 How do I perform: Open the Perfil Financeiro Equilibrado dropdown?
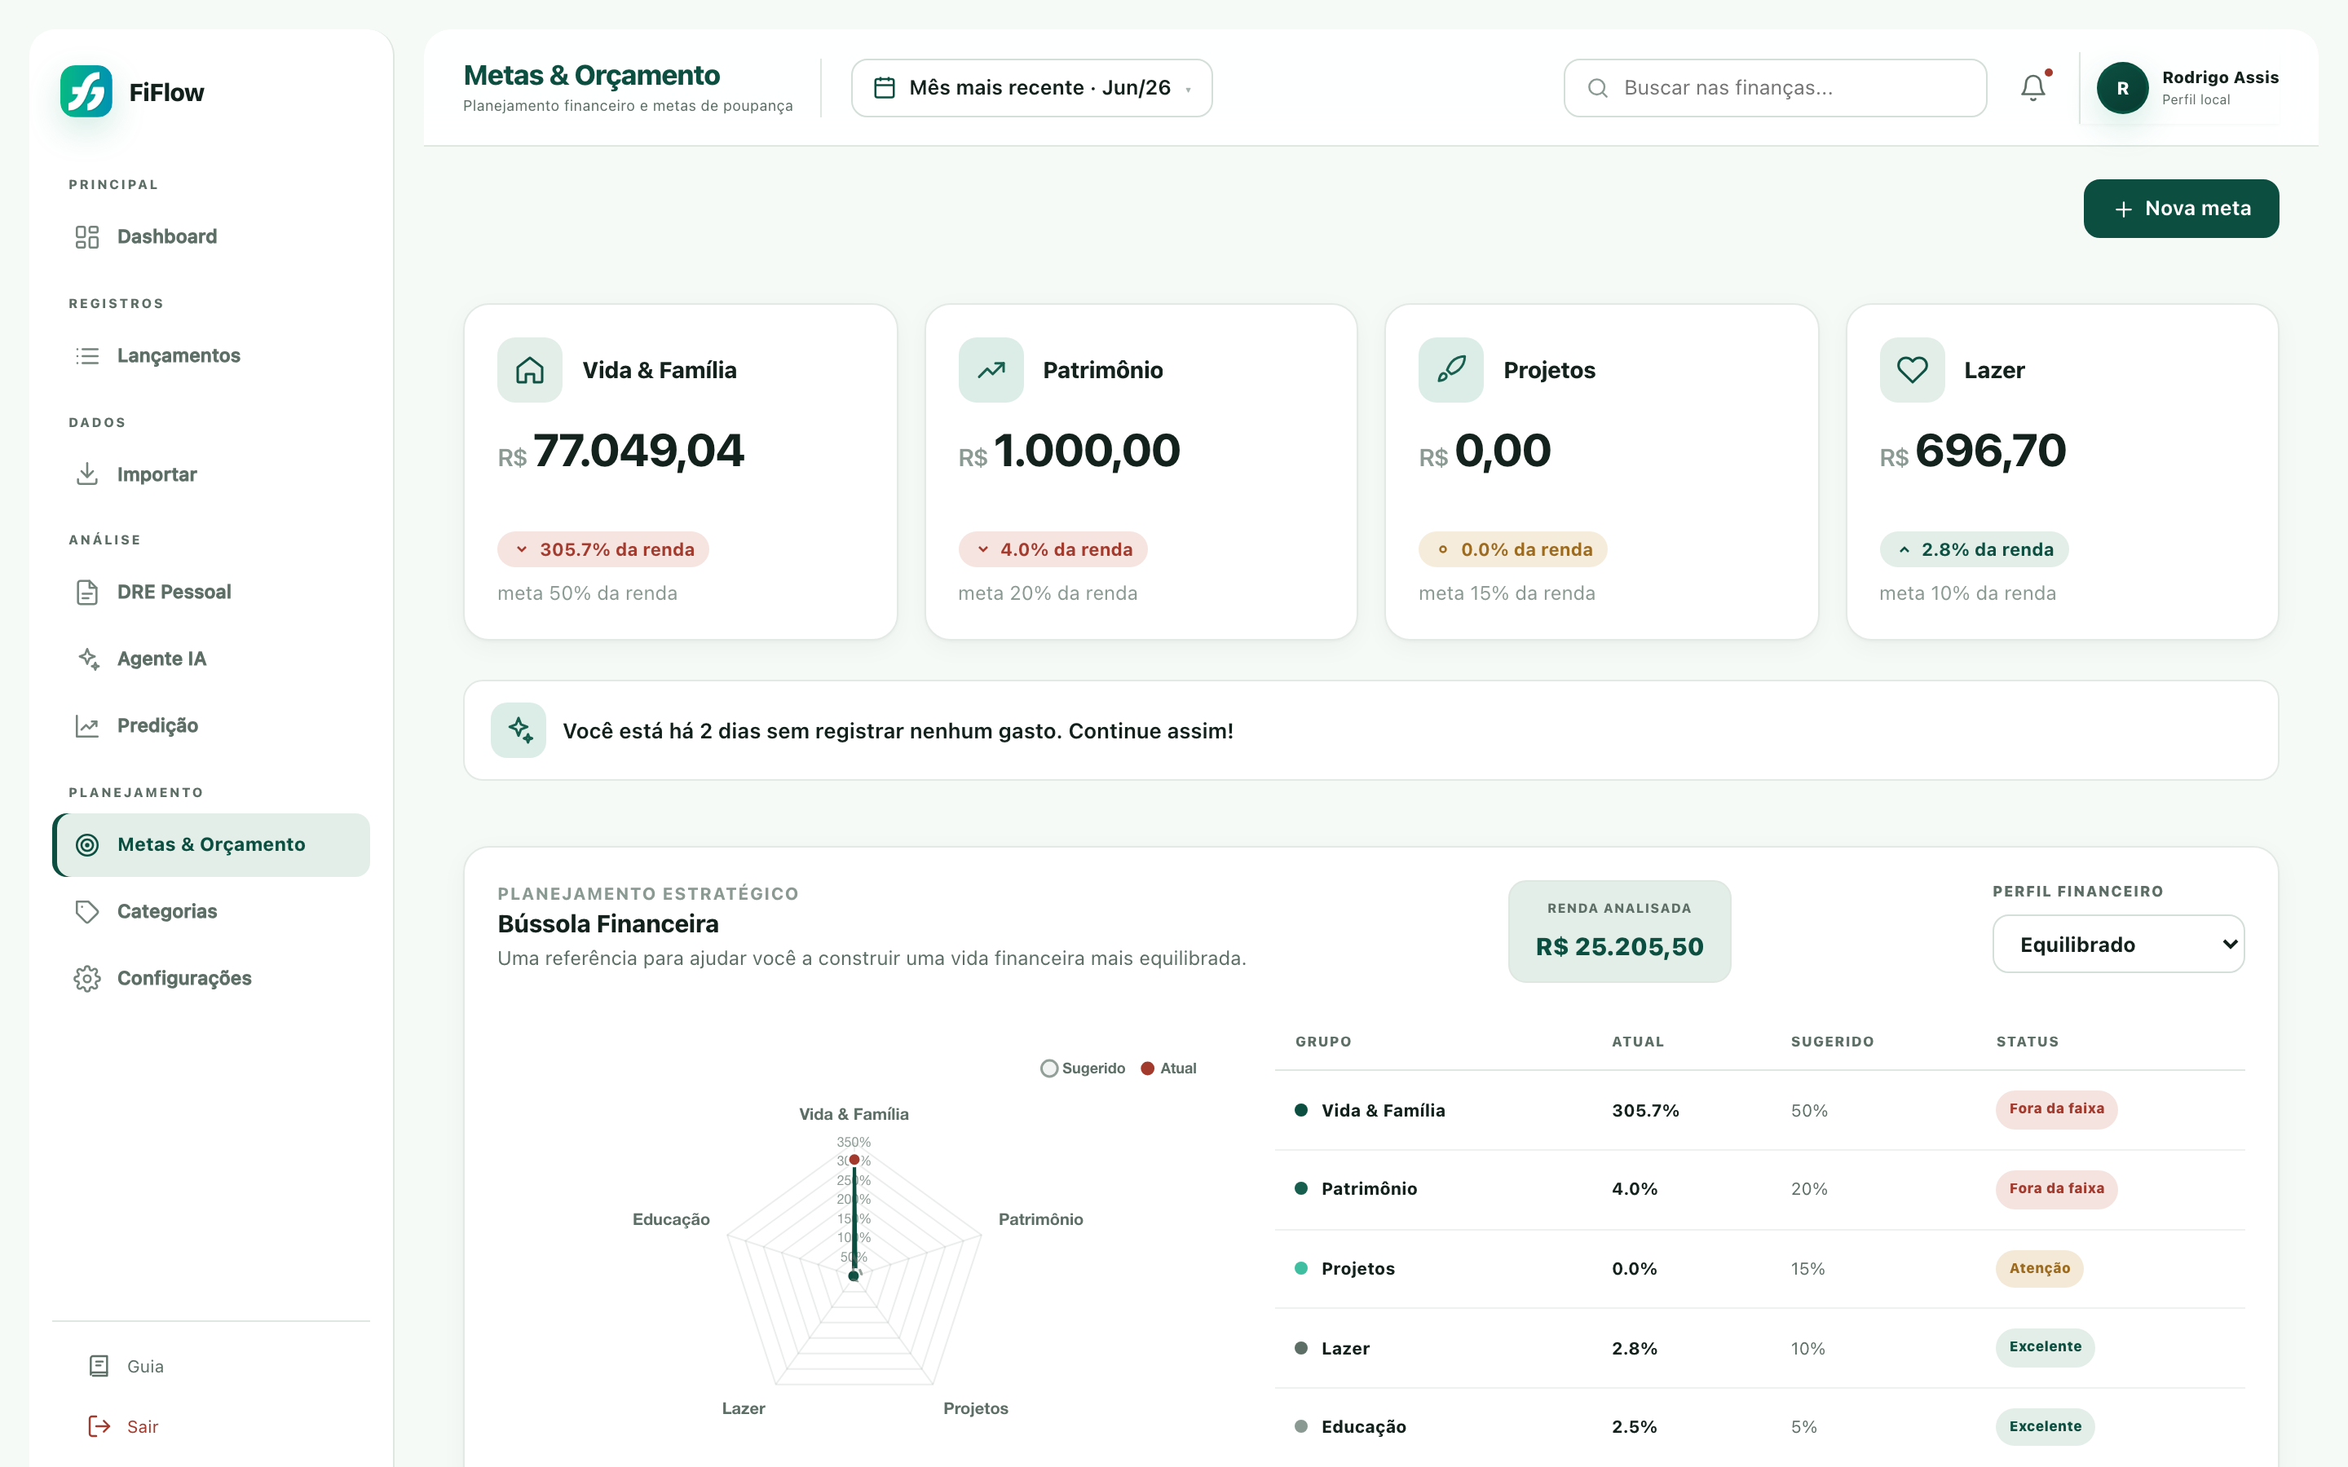pyautogui.click(x=2118, y=944)
